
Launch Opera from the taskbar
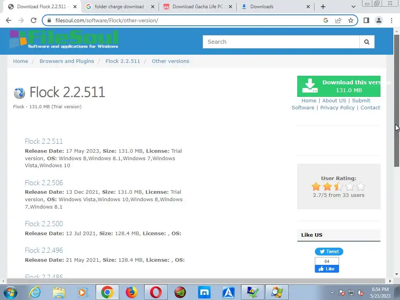[155, 292]
